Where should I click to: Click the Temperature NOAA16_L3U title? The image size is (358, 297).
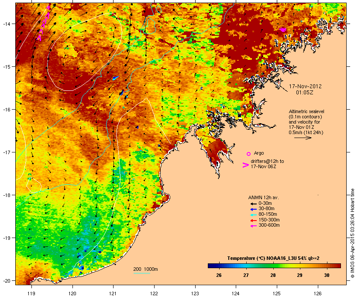273,258
